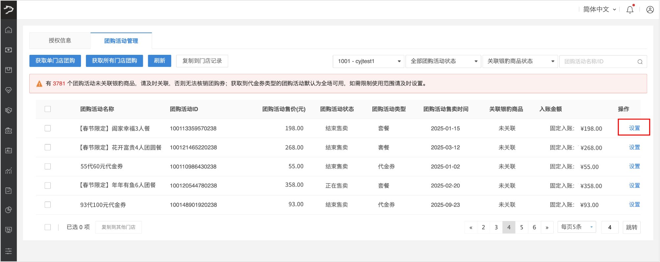Select the 团购活动管理 tab
Image resolution: width=660 pixels, height=262 pixels.
[121, 41]
